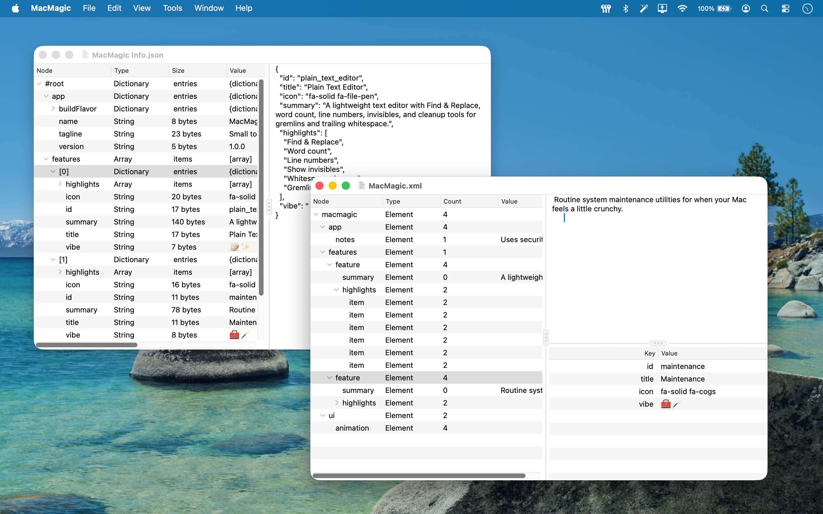The width and height of the screenshot is (823, 514).
Task: Click the battery status icon
Action: pyautogui.click(x=724, y=9)
